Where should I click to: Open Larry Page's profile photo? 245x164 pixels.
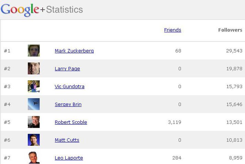34,69
